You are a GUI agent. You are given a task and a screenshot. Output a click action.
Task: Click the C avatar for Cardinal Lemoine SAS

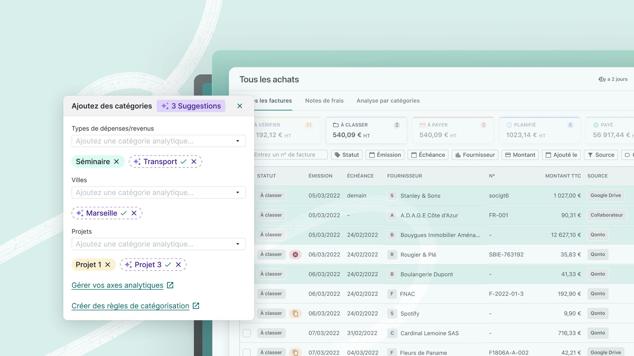tap(392, 333)
